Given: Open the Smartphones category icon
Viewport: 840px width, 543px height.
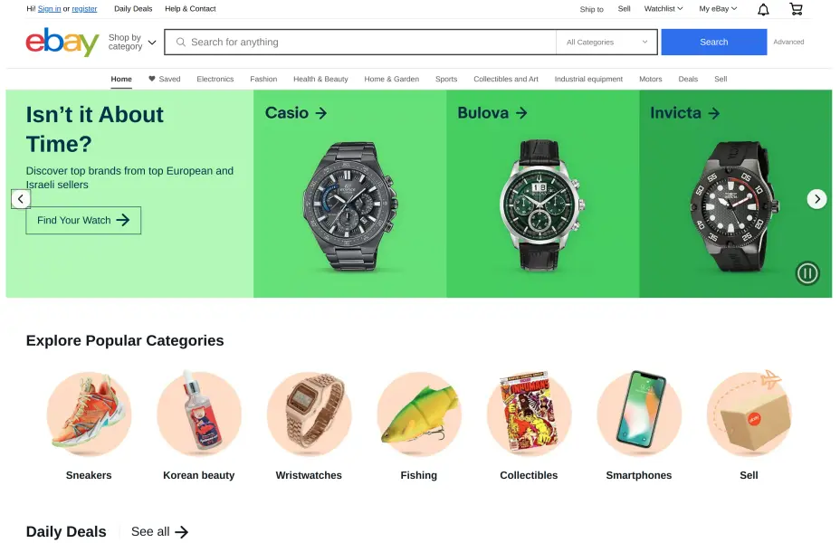Looking at the screenshot, I should 639,414.
